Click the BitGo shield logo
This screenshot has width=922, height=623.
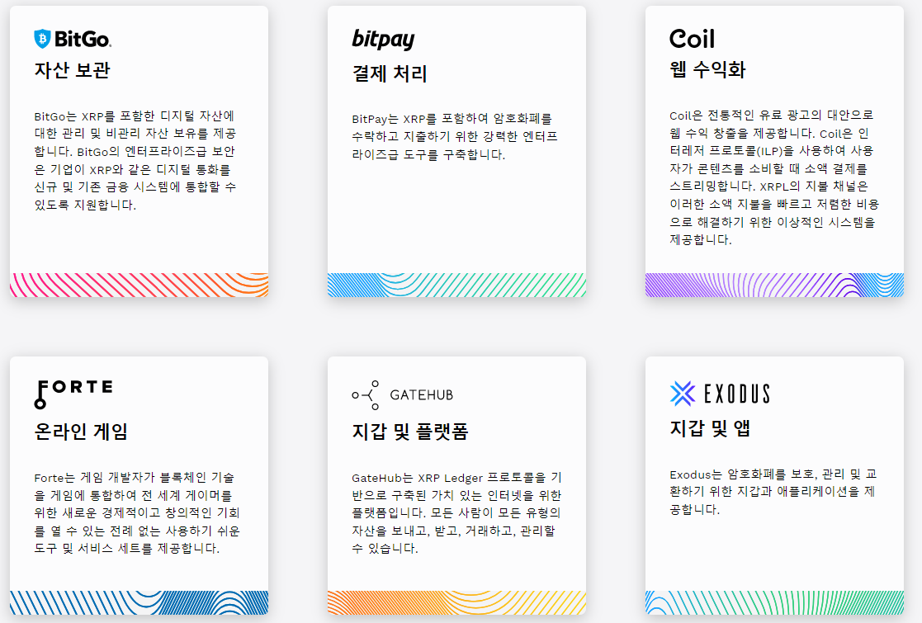(42, 39)
